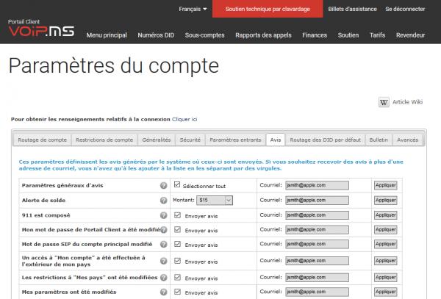Select the Routage des DID par défaut tab

[325, 140]
